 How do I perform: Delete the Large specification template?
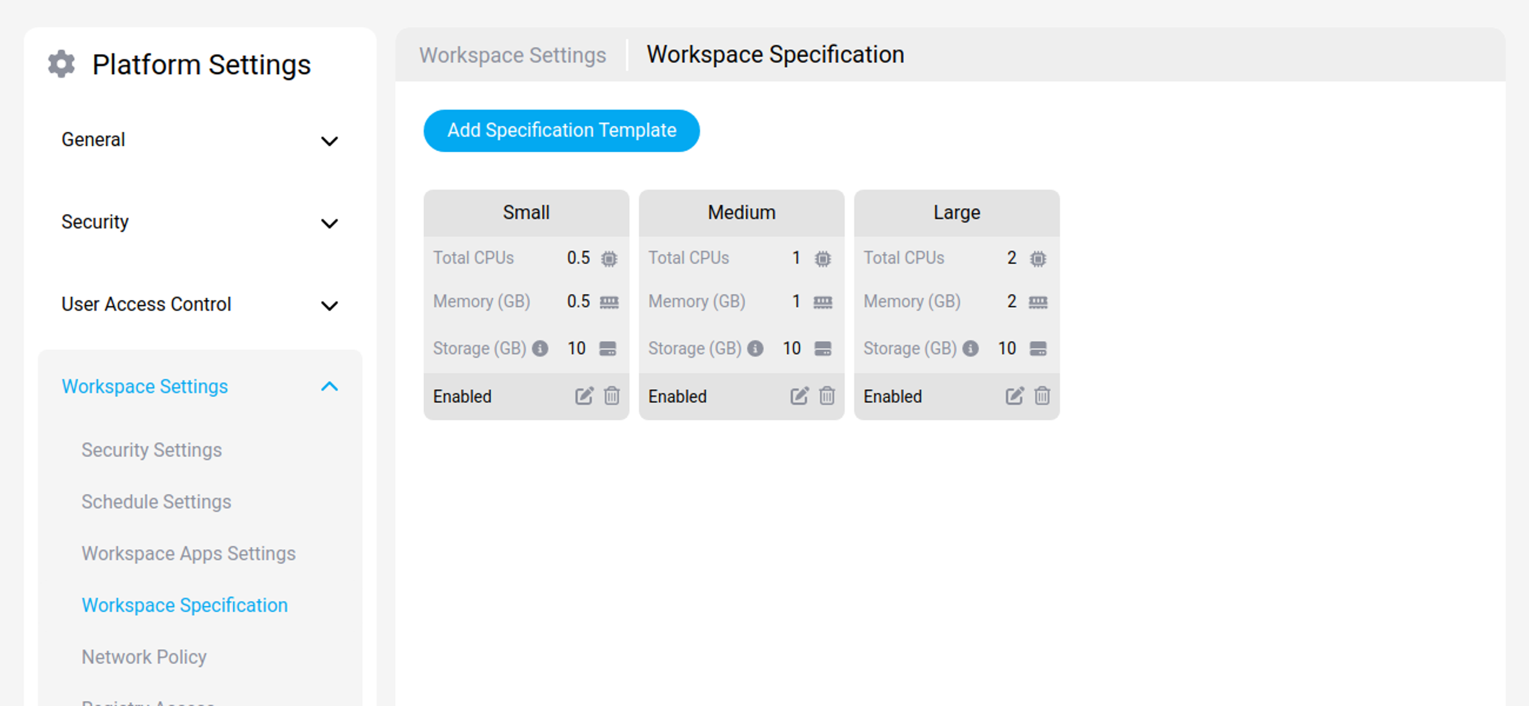pos(1042,396)
